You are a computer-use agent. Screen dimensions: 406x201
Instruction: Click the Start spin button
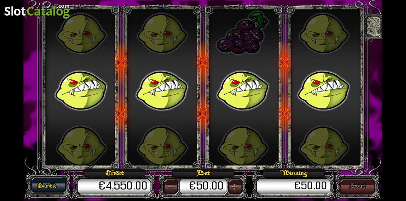point(358,186)
